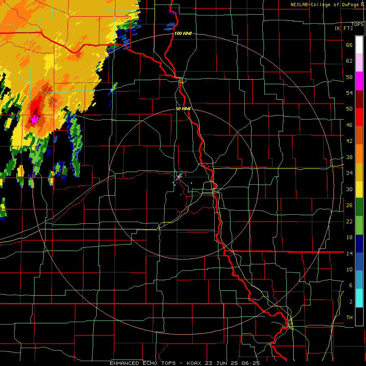Click the 2 legend value label
The image size is (366, 366).
tap(351, 302)
